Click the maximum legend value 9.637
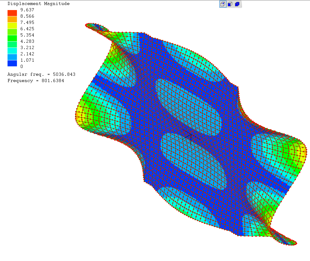This screenshot has width=310, height=261. 27,10
